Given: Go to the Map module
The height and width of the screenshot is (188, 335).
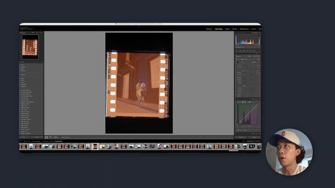Looking at the screenshot, I should pos(227,29).
